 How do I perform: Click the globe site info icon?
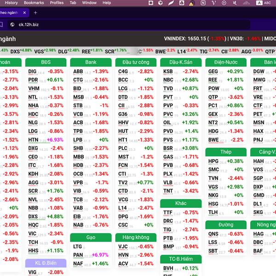click(12, 25)
